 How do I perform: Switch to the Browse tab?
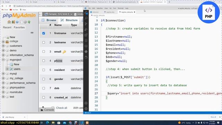[x=49, y=20]
